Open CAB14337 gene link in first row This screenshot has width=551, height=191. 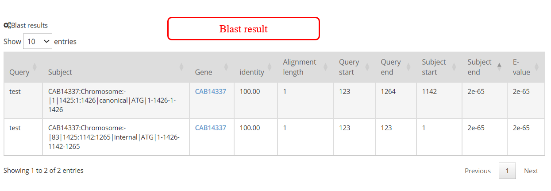[210, 92]
